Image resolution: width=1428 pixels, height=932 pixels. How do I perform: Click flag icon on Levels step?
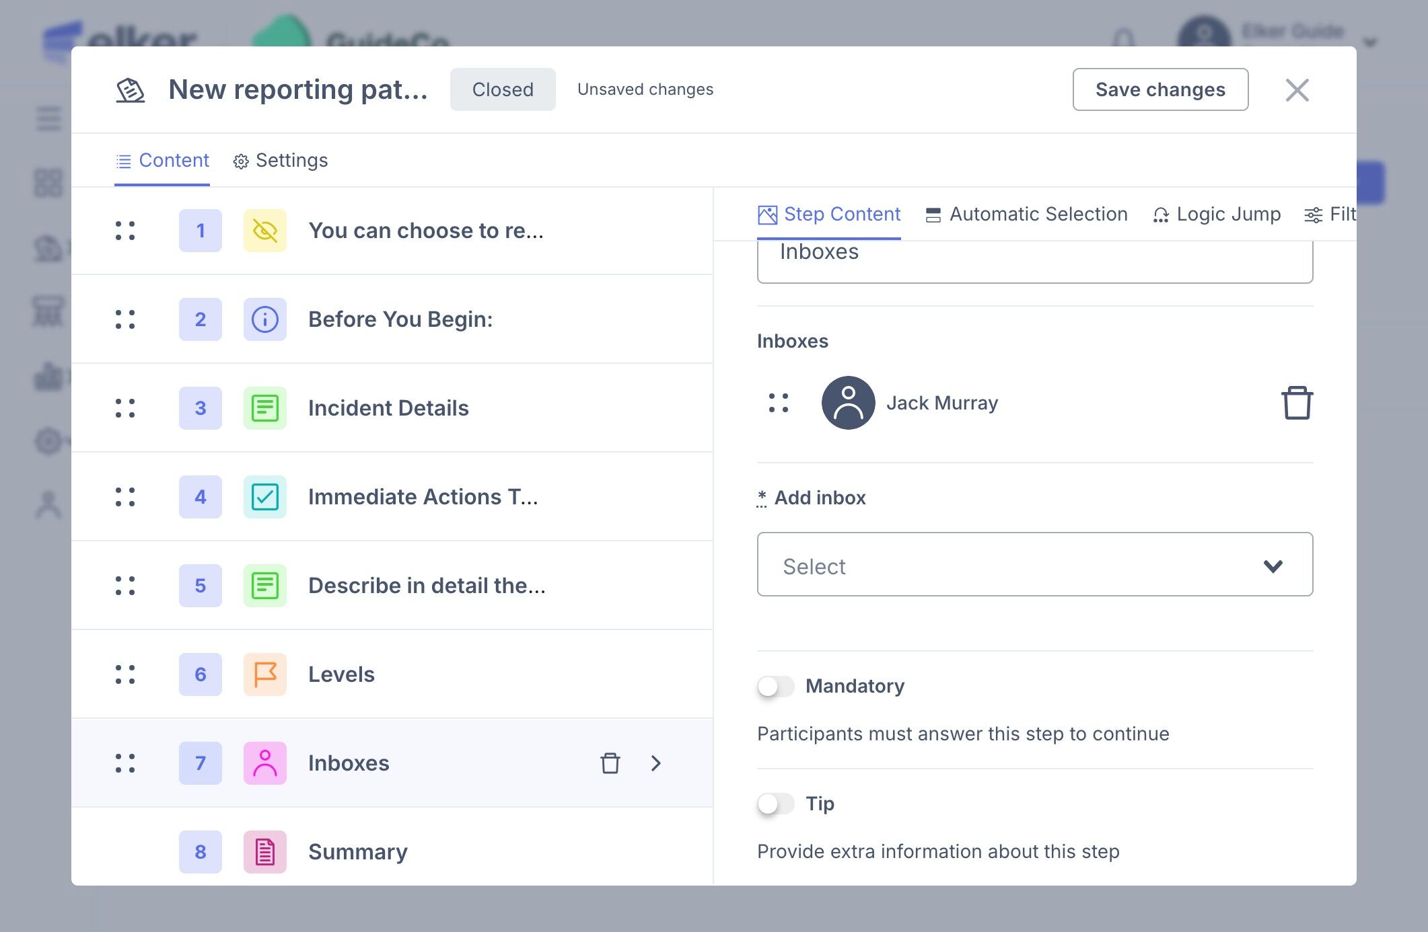[x=264, y=674]
